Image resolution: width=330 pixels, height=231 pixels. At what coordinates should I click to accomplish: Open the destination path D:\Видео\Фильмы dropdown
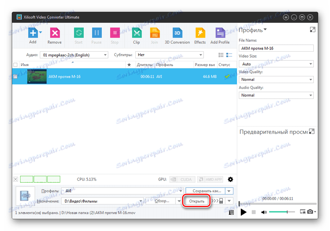(102, 201)
